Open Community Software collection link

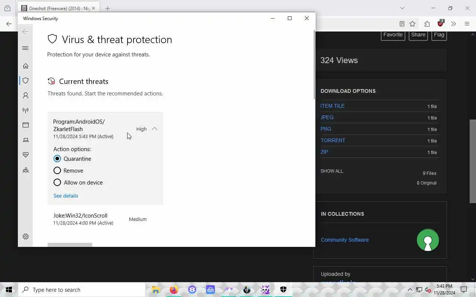(345, 240)
